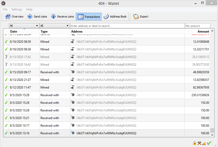Viewport: 218px width, 147px height.
Task: Click the network connections bars icon
Action: (x=204, y=143)
